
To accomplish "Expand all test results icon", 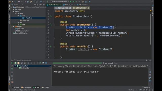I will pos(28,63).
